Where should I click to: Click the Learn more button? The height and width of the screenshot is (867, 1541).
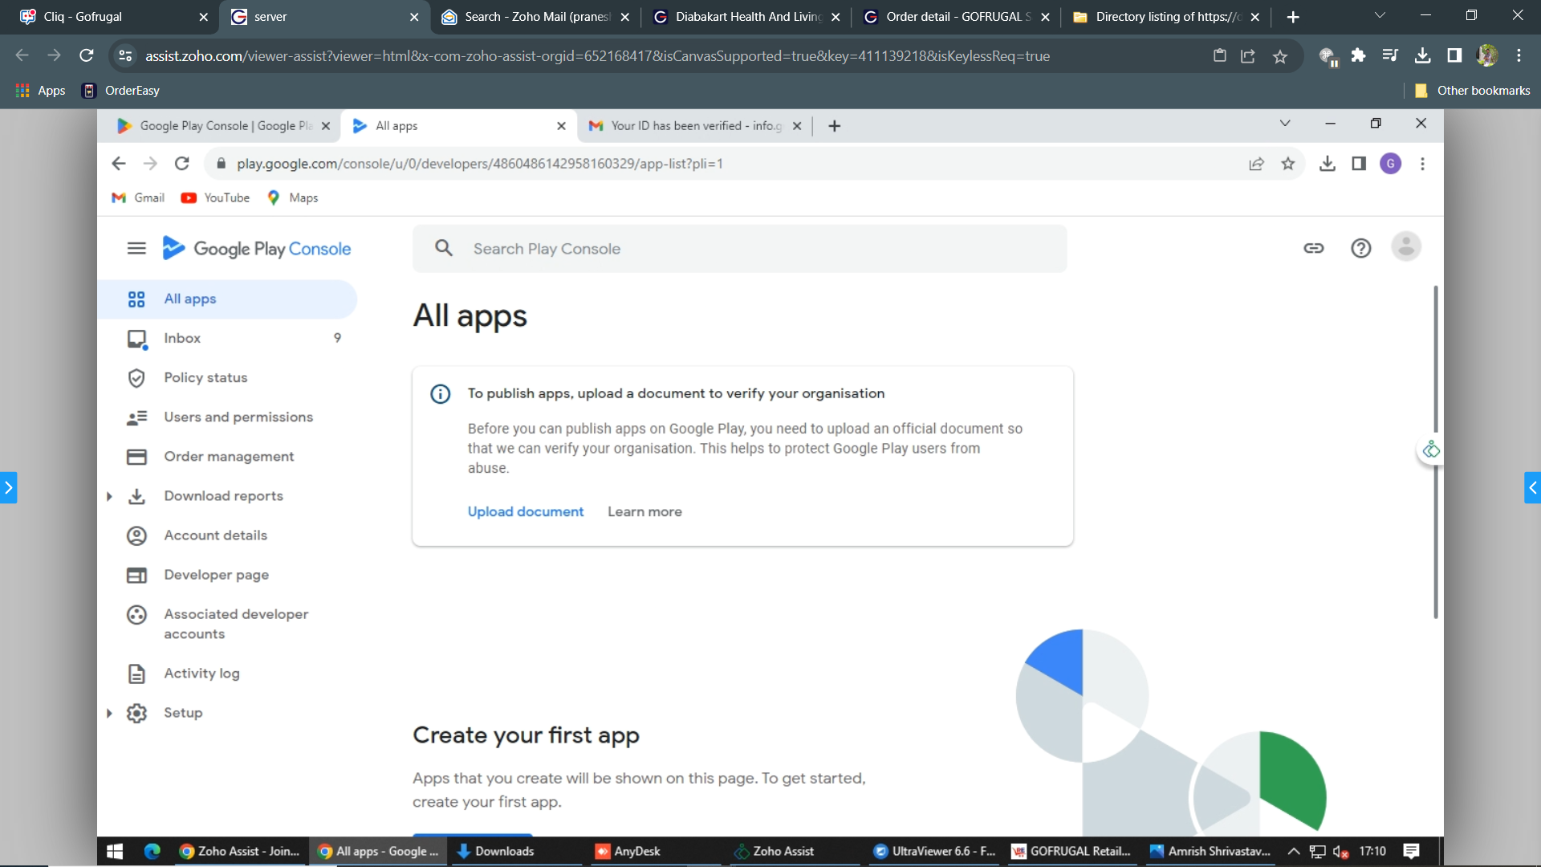coord(644,512)
